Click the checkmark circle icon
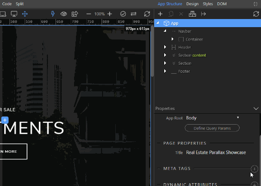Viewport: 261px width, 186px height. tap(123, 14)
